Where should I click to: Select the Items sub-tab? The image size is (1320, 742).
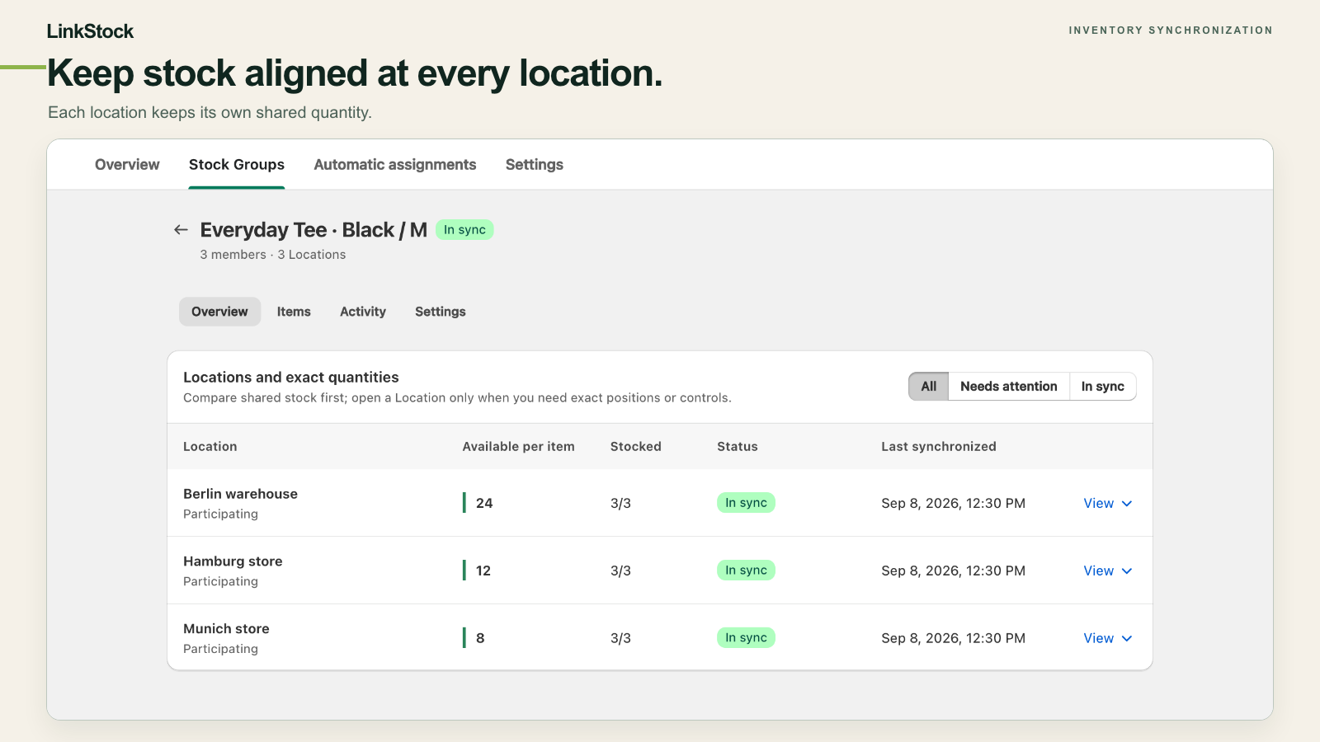tap(294, 312)
